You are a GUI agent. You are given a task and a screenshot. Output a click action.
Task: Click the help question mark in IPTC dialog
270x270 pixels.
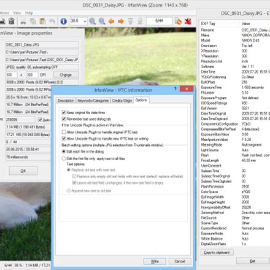tap(175, 88)
